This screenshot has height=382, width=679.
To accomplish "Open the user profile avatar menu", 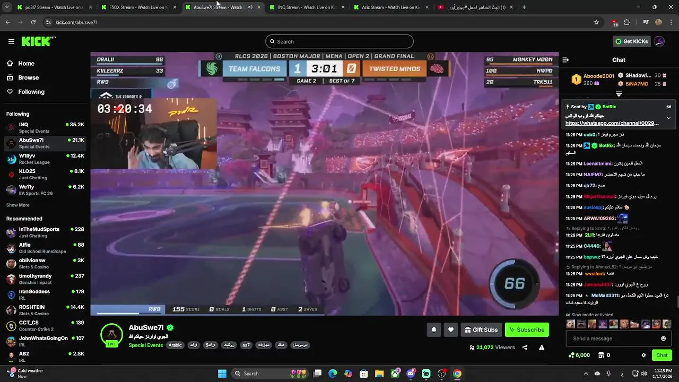I will [x=659, y=41].
